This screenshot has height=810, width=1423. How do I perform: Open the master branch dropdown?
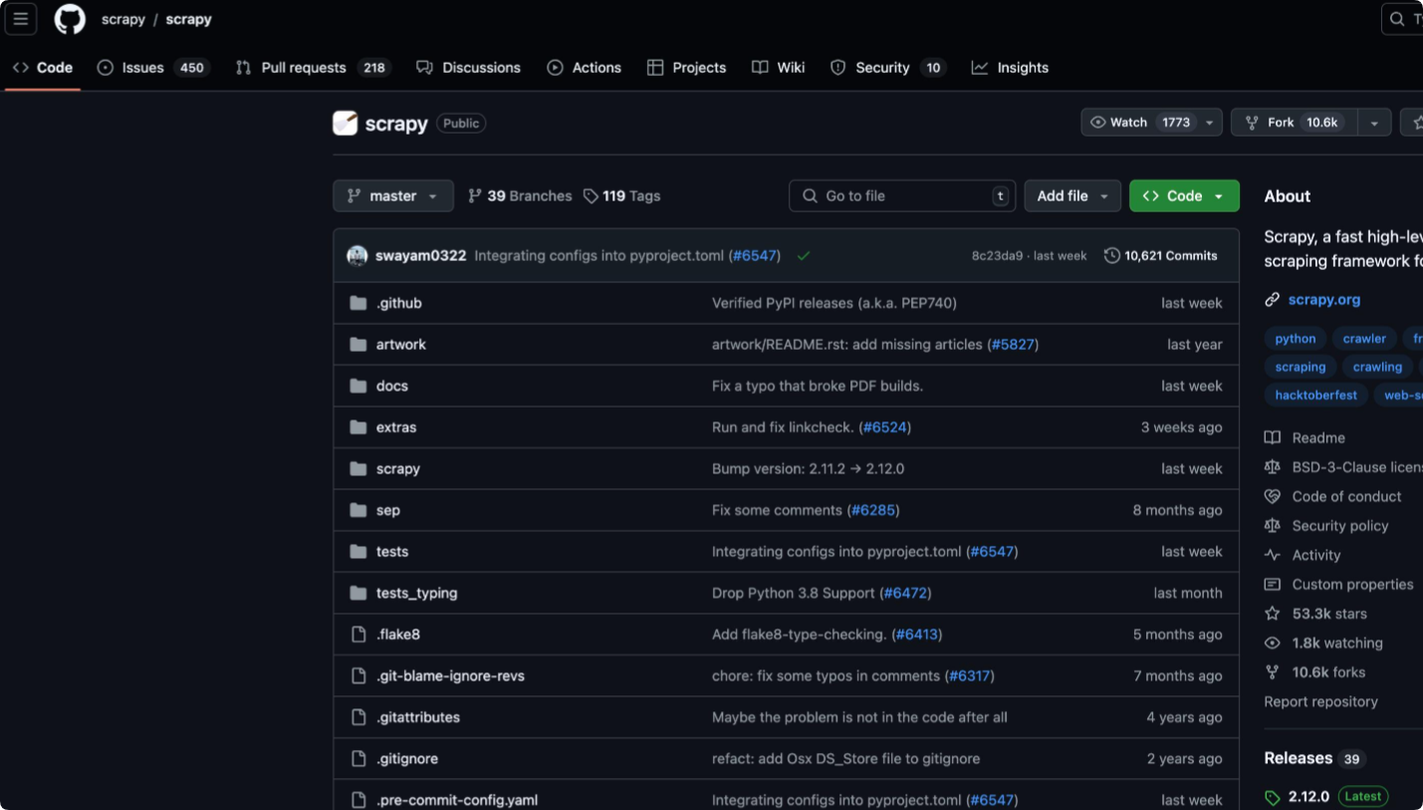click(x=392, y=196)
